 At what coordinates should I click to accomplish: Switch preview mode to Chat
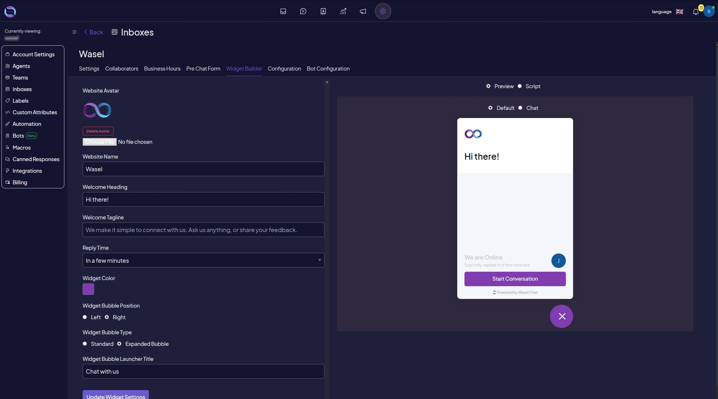[x=521, y=108]
